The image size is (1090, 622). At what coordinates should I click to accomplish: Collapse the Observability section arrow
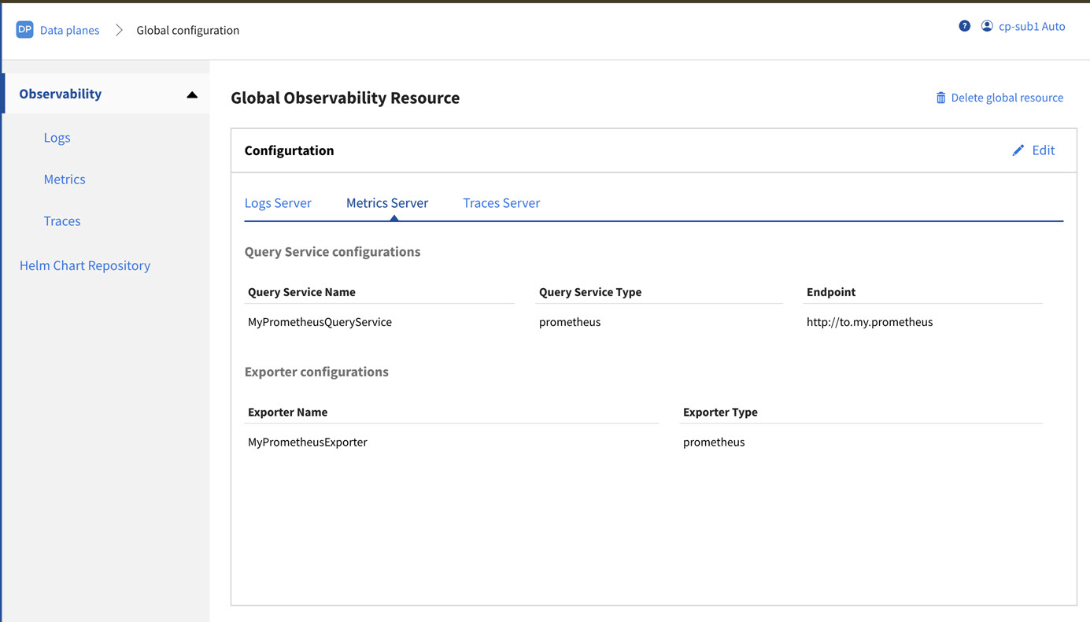192,94
